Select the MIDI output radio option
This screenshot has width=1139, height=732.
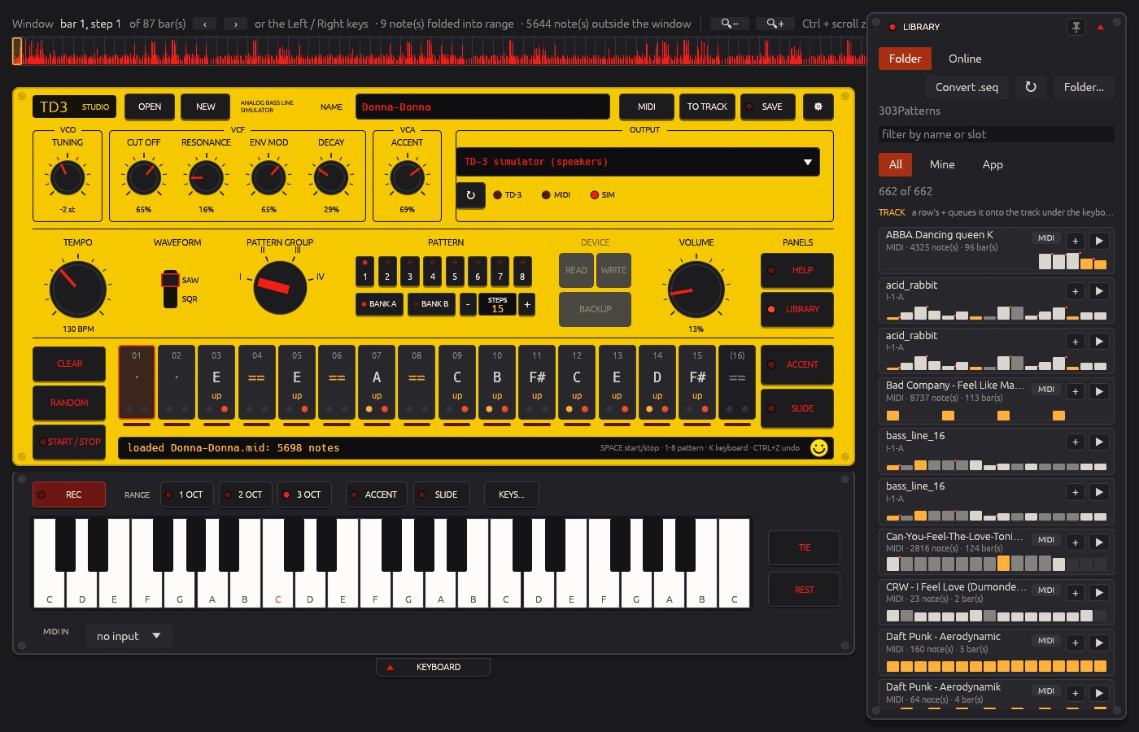coord(556,195)
